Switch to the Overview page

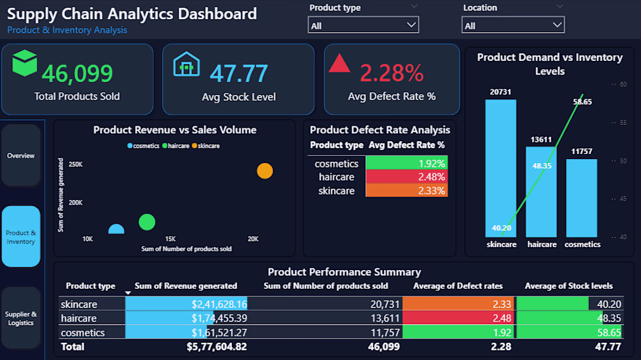coord(21,156)
